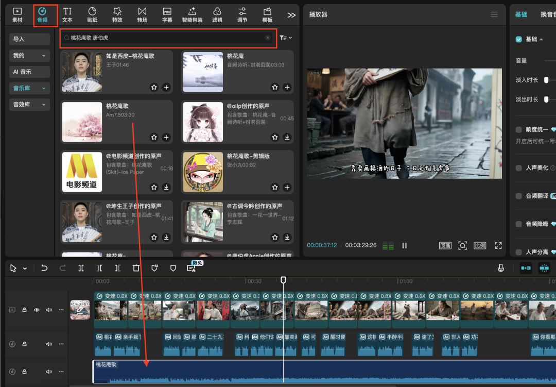
Task: Open the filter dropdown beside search box
Action: (x=285, y=38)
